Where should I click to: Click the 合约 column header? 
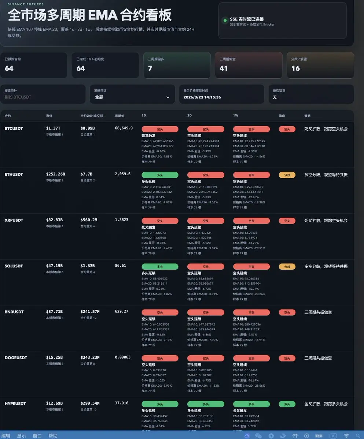(8, 116)
